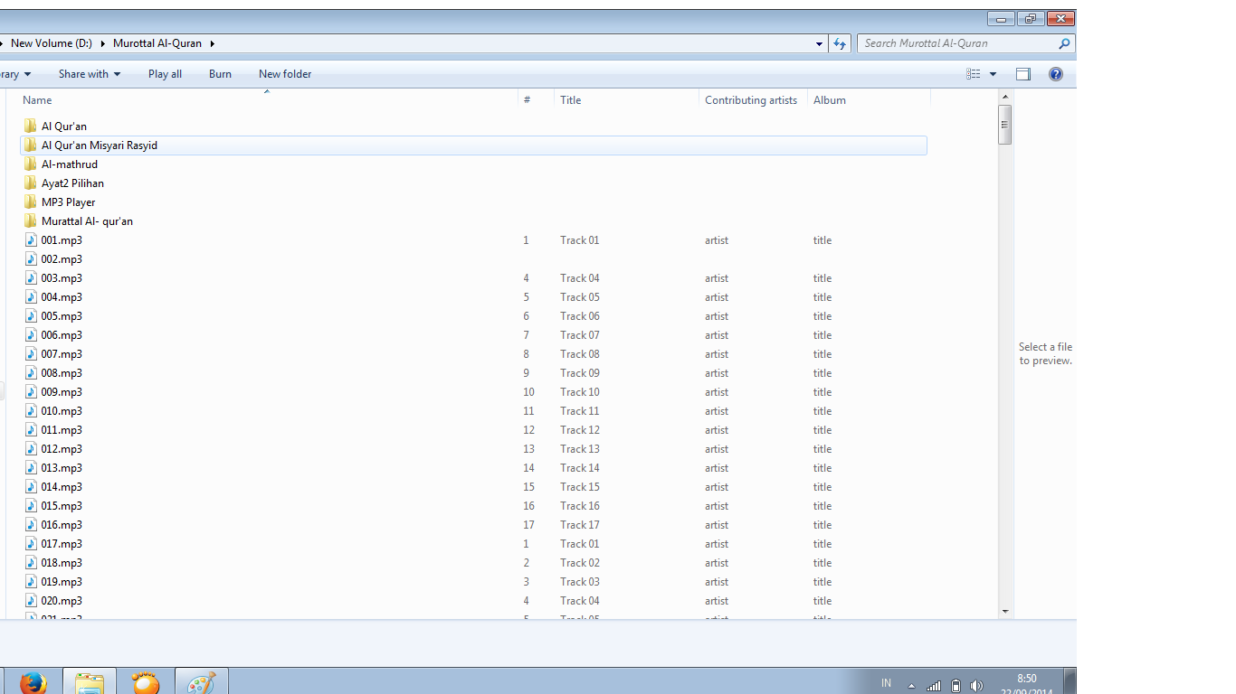
Task: Select the 001.mp3 audio file icon
Action: click(31, 240)
